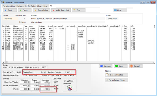Screen dimensions: 157x96
Task: Select the All tab
Action: 51,6
